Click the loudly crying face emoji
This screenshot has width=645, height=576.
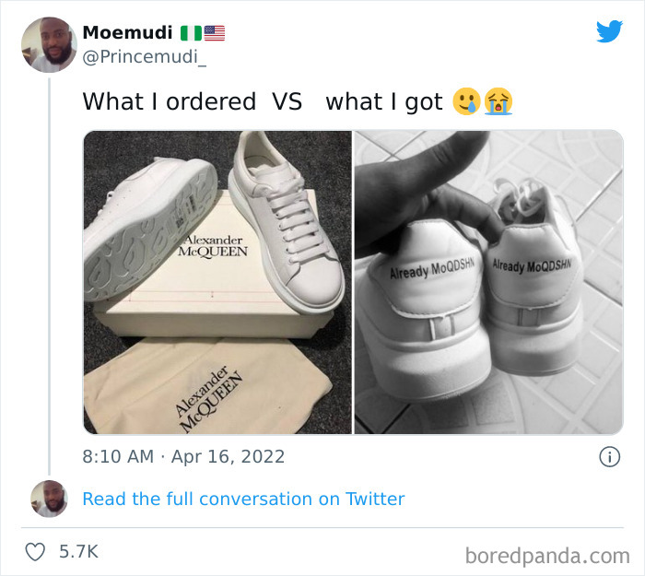click(x=498, y=101)
